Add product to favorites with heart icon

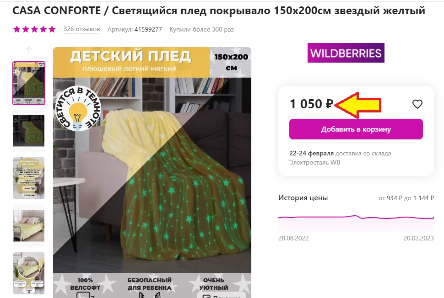coord(417,104)
